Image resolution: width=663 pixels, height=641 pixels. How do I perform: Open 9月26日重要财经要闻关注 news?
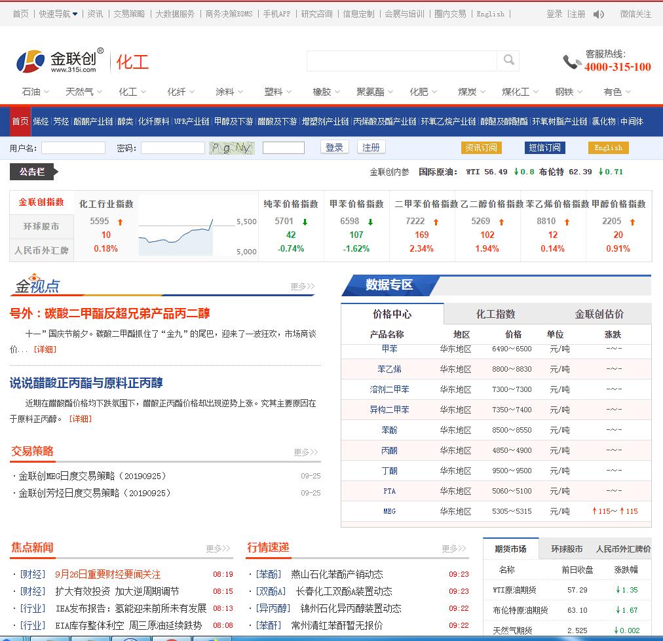click(108, 575)
